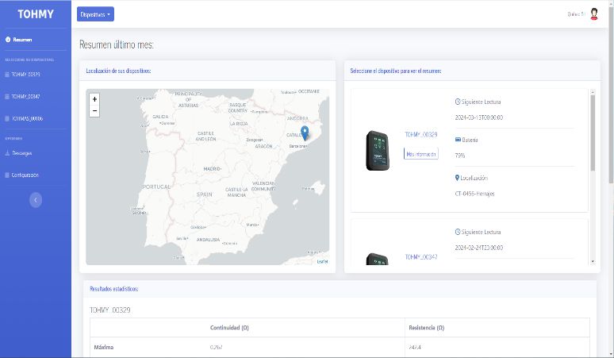
Task: Zoom out on the map
Action: [94, 111]
